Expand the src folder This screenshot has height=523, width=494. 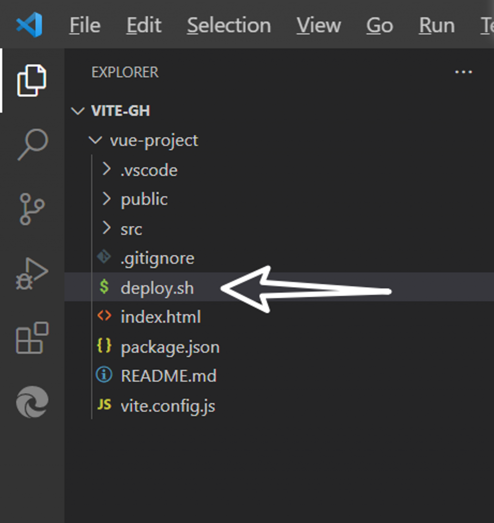coord(131,229)
